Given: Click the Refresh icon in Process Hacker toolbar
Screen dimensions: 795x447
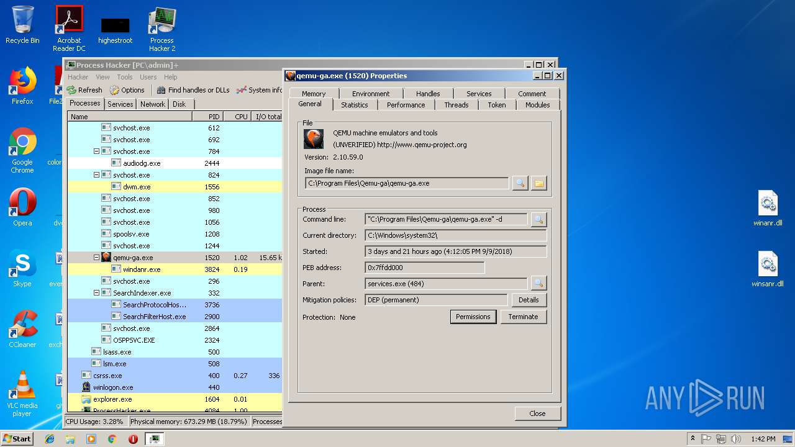Looking at the screenshot, I should click(x=72, y=90).
